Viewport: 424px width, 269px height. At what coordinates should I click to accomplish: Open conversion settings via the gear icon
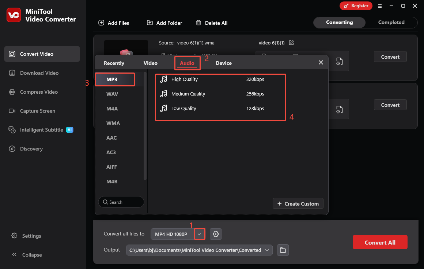coord(216,234)
